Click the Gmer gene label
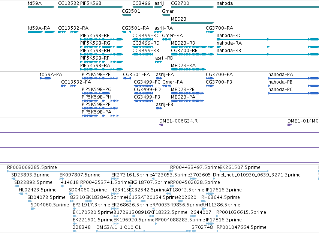The image size is (319, 233). (x=168, y=11)
